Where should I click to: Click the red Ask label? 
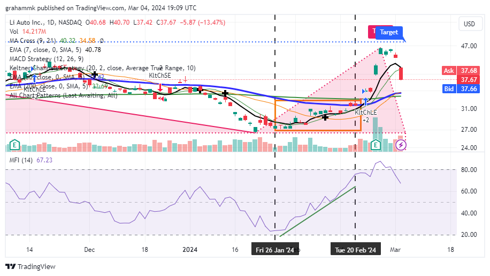tap(449, 71)
